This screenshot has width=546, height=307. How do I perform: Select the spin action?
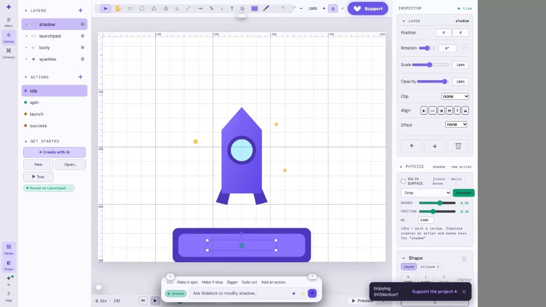(55, 102)
